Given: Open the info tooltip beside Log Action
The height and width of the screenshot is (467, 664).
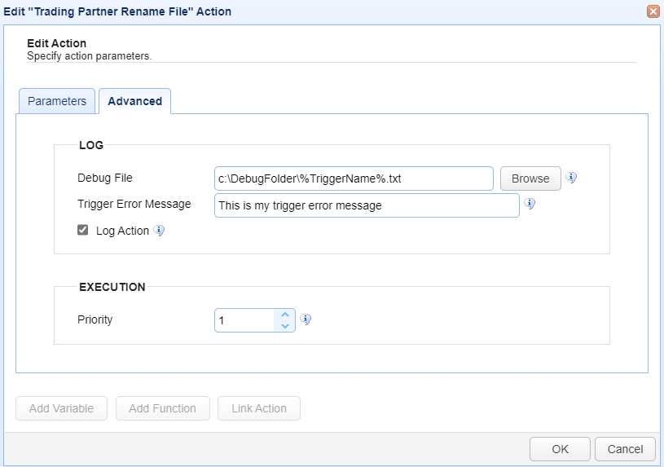Looking at the screenshot, I should pyautogui.click(x=159, y=231).
